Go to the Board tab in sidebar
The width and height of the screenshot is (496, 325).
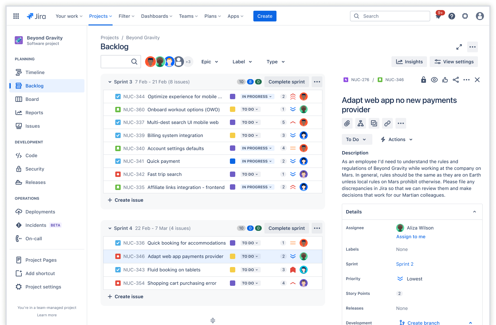[x=33, y=99]
